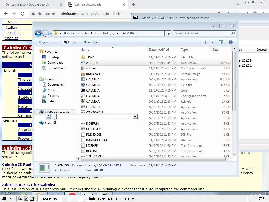
Task: Click the Explorer forward navigation arrow
Action: point(45,33)
